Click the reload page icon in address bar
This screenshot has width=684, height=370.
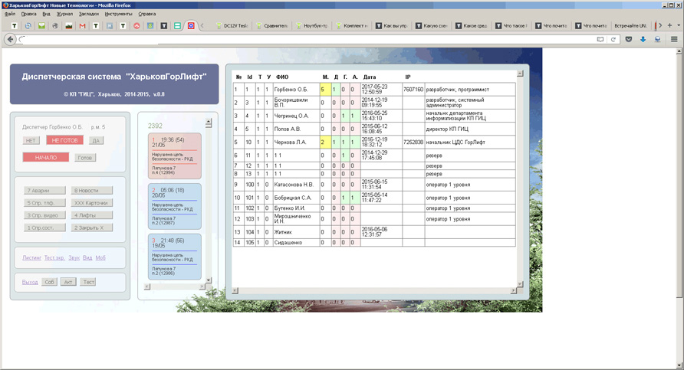click(x=613, y=39)
